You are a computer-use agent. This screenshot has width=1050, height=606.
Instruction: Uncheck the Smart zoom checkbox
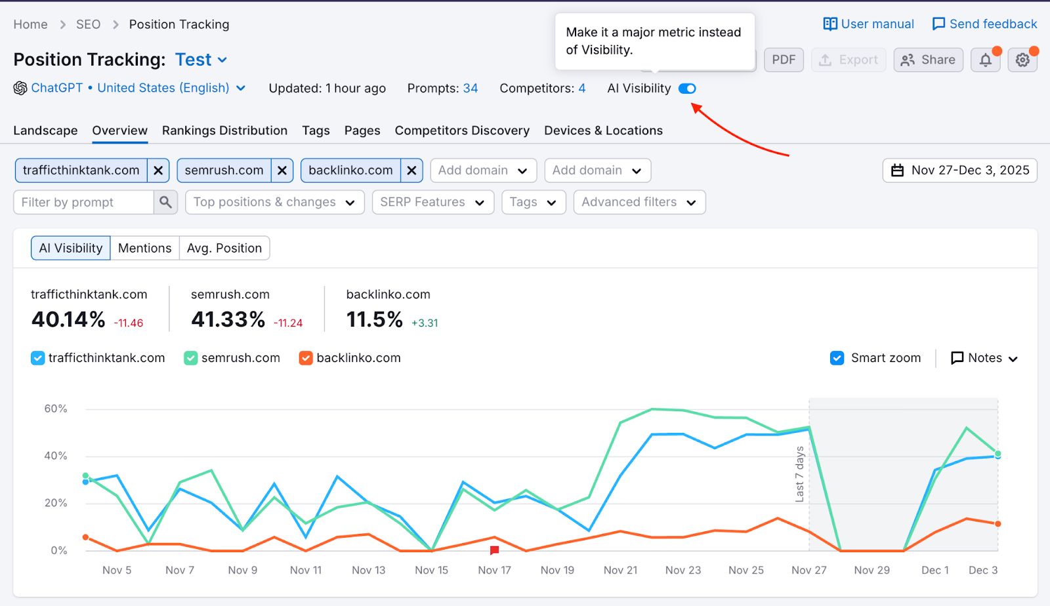pos(837,358)
